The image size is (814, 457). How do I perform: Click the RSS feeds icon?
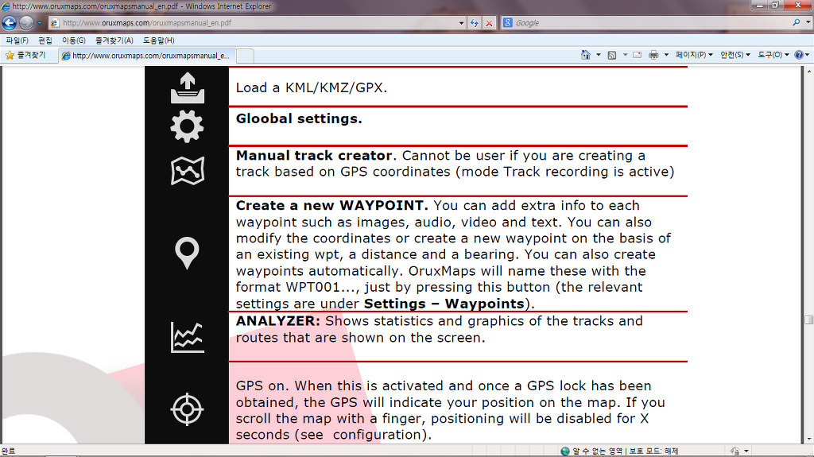click(612, 55)
